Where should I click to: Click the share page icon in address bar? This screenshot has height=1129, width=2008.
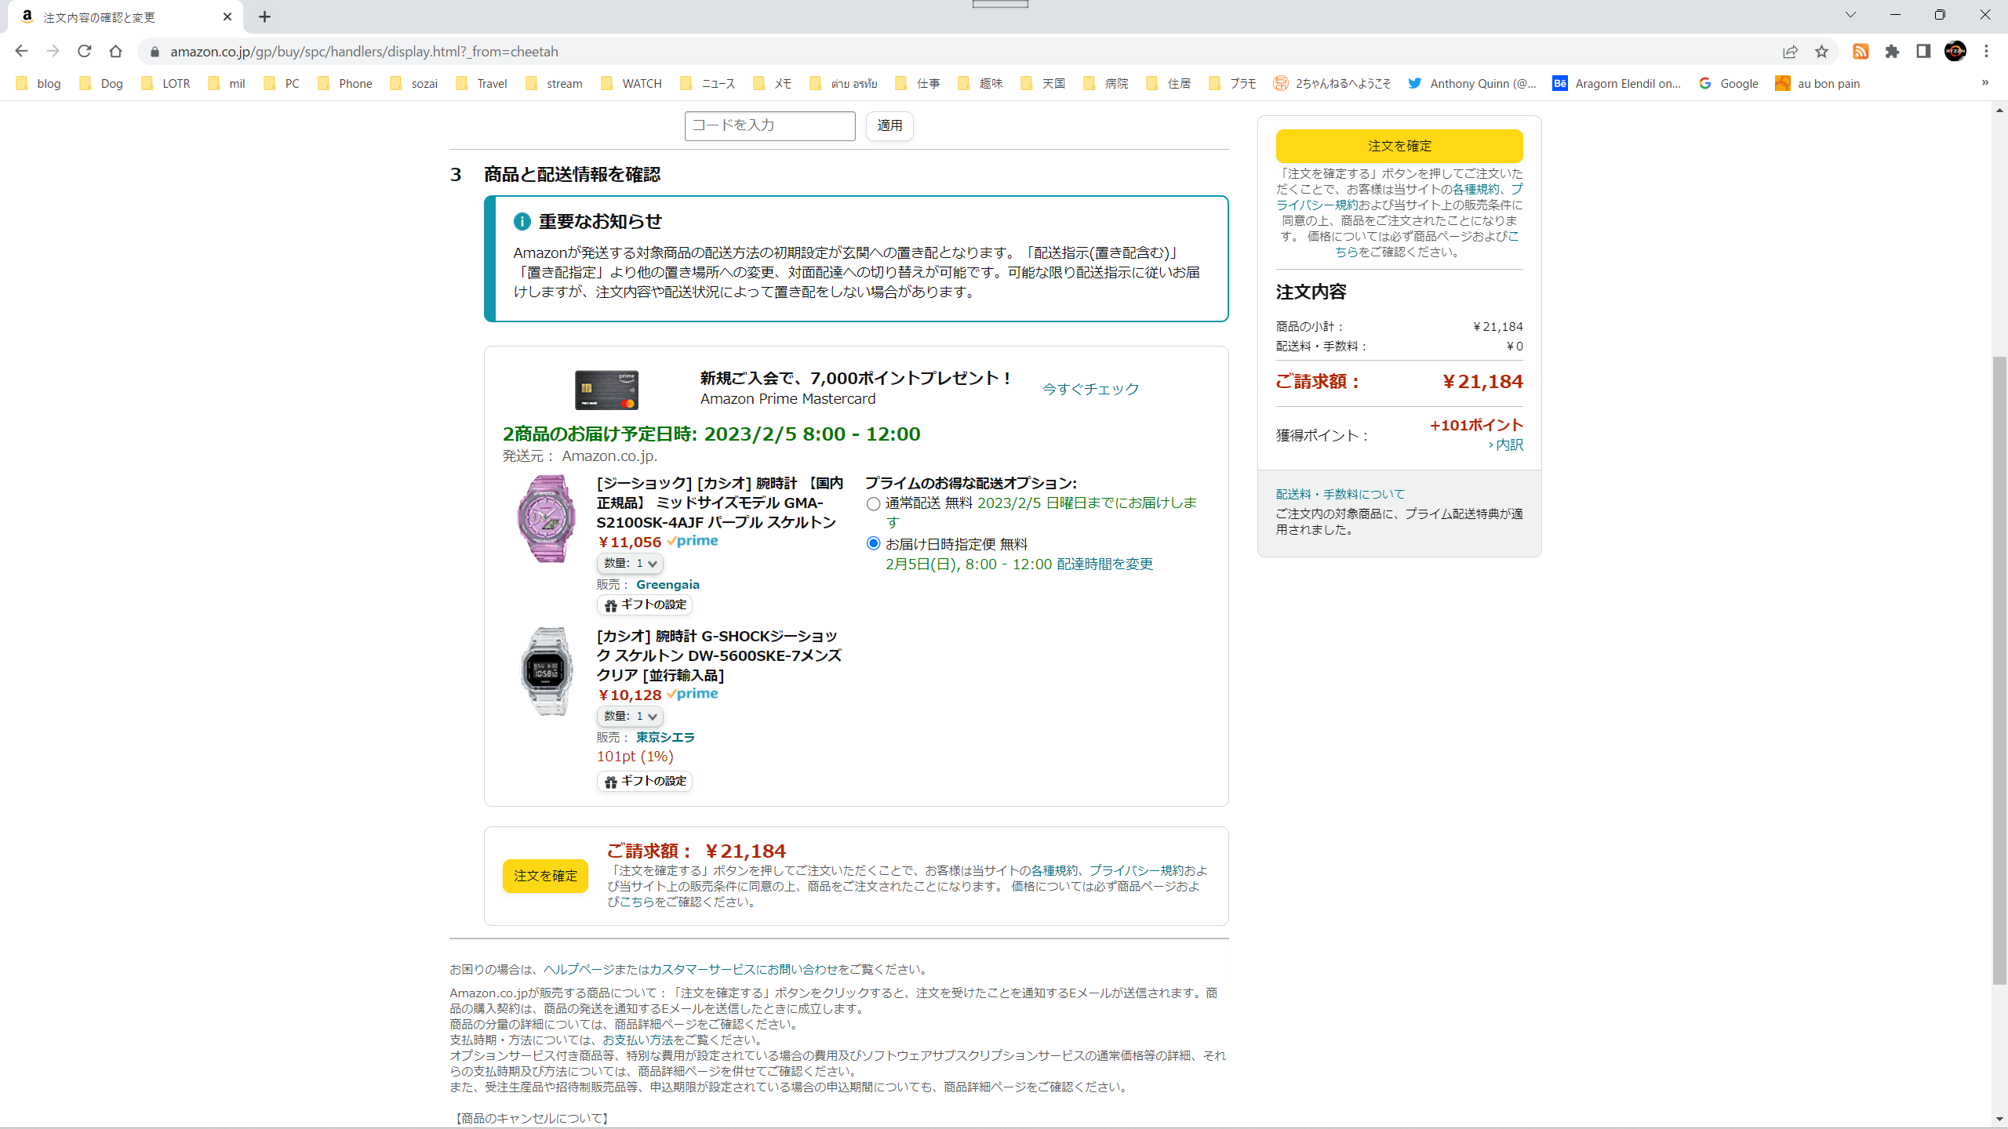1790,51
